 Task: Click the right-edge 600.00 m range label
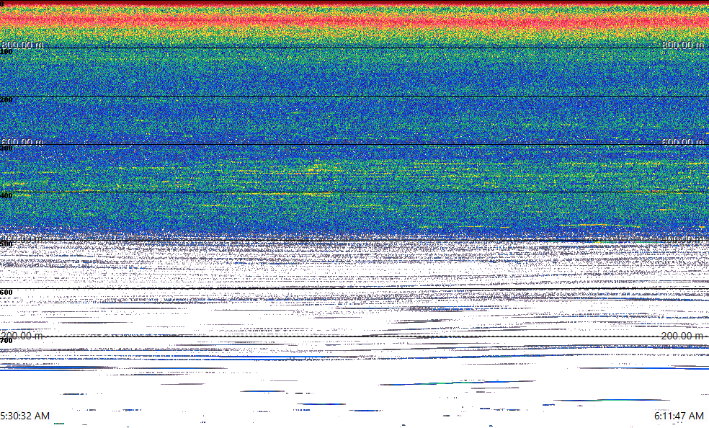coord(683,142)
